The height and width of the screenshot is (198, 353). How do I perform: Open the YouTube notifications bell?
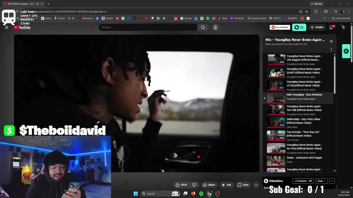331,27
